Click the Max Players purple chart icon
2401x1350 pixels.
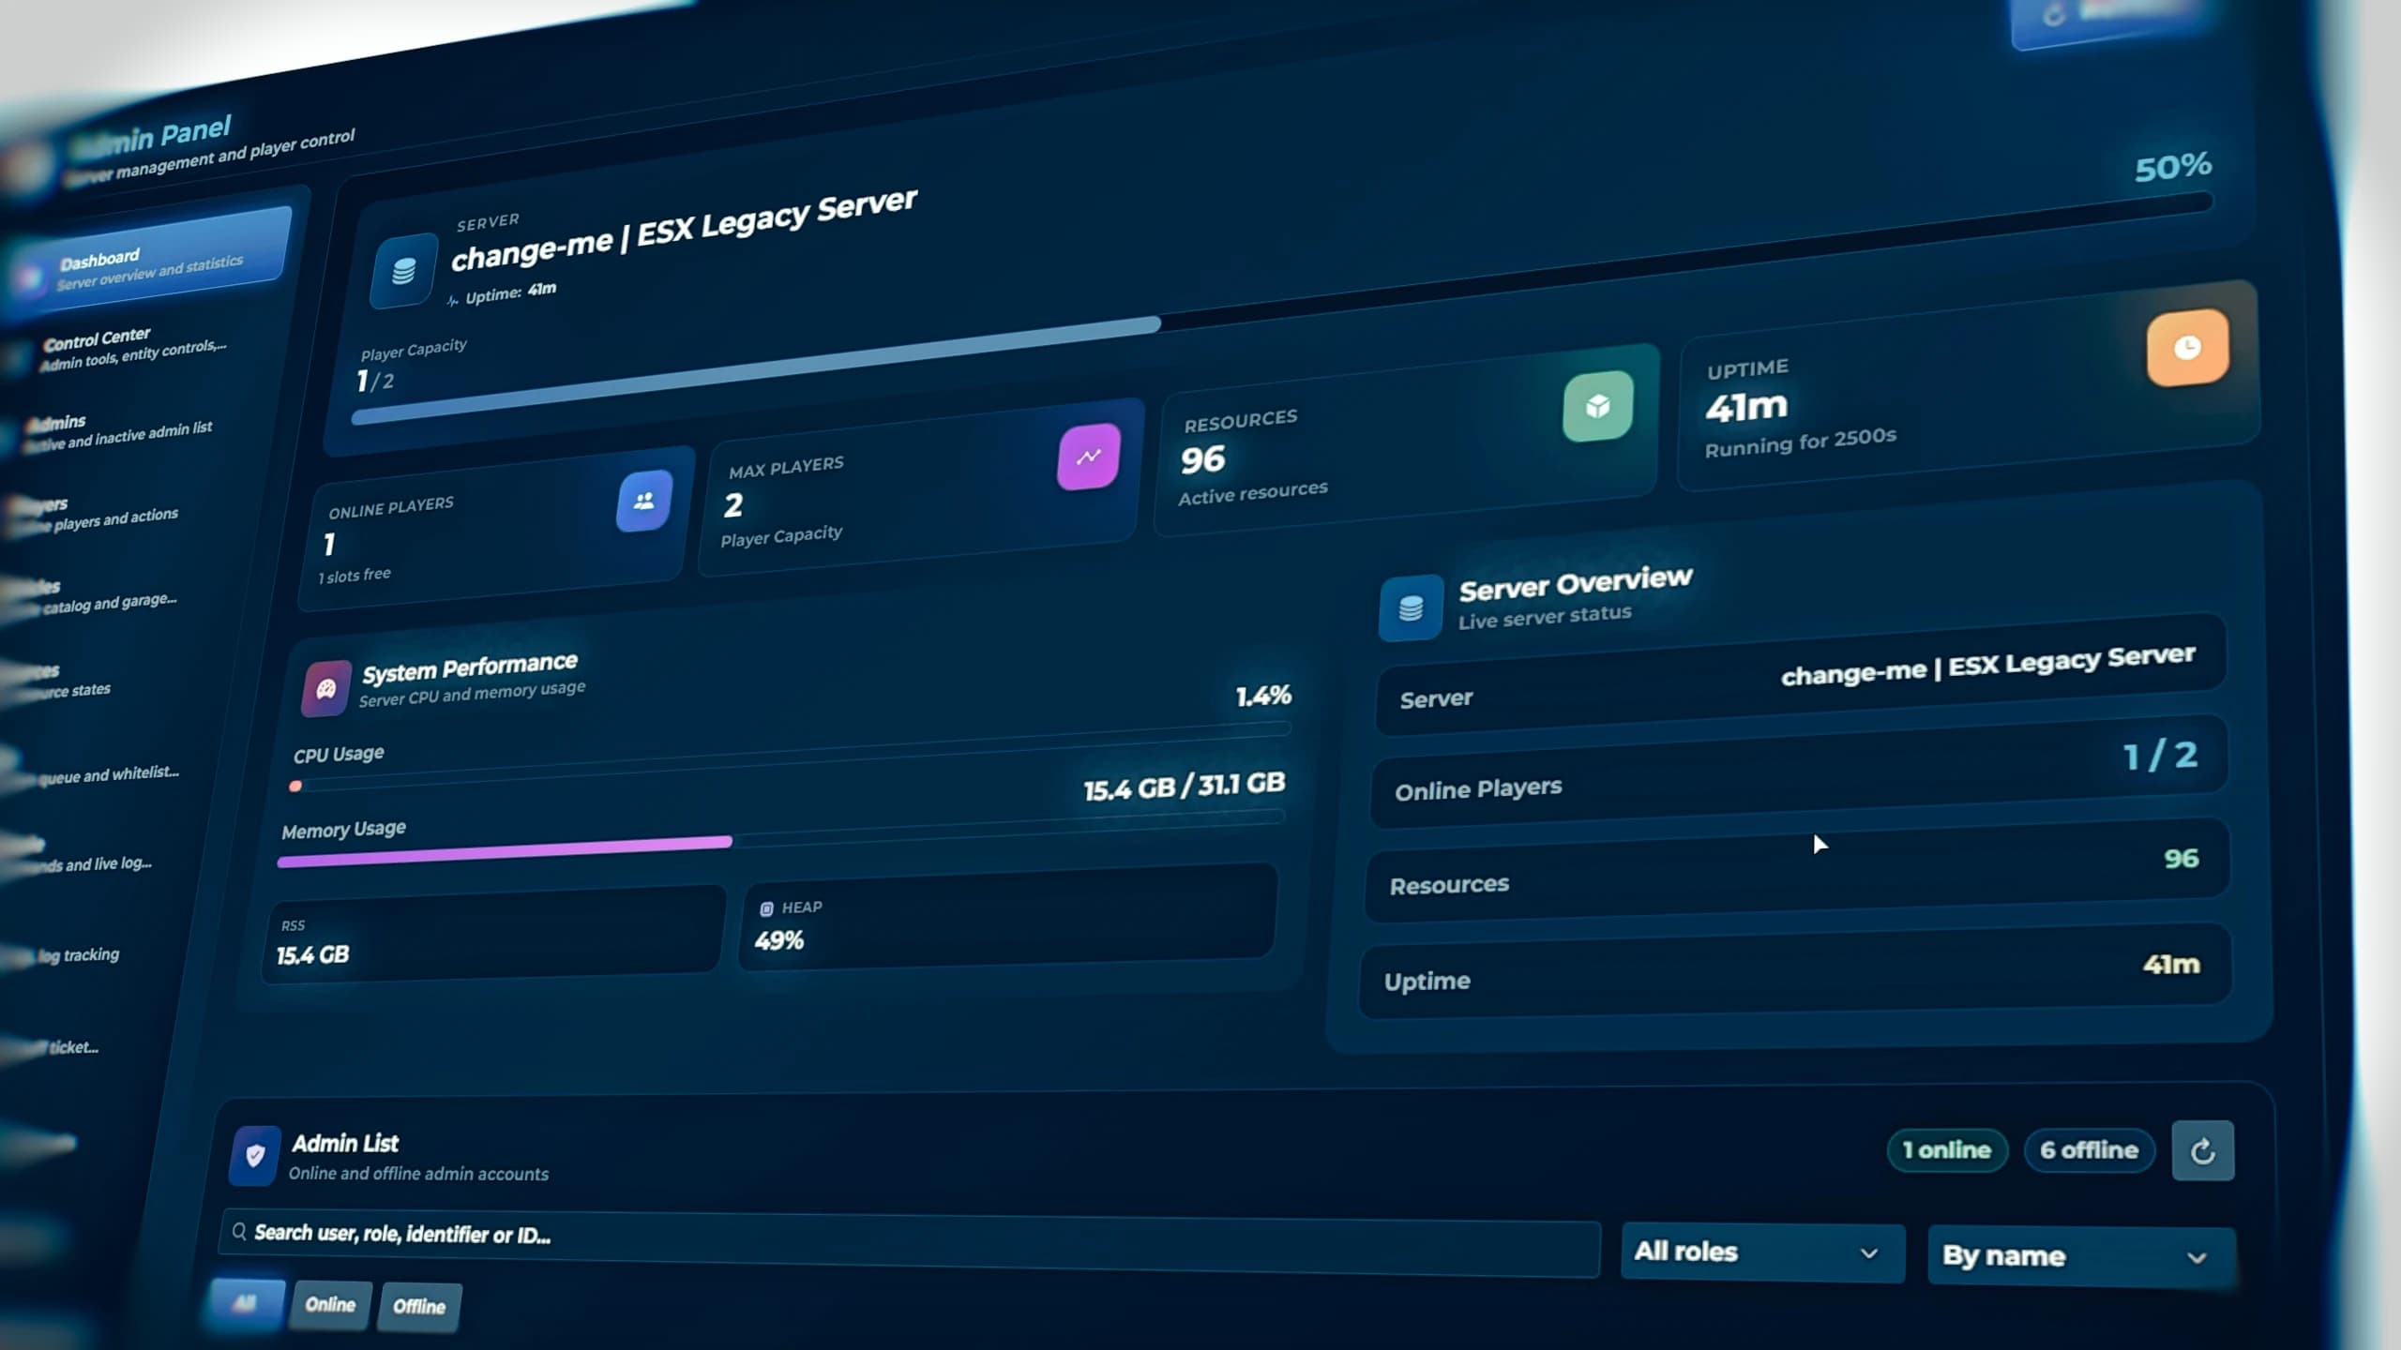point(1088,457)
